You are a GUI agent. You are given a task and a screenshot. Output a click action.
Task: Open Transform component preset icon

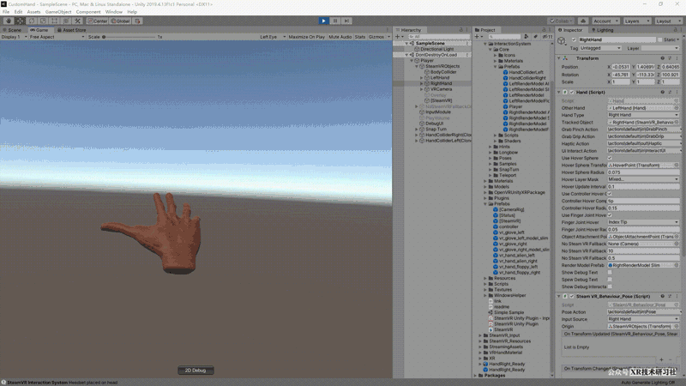pyautogui.click(x=670, y=58)
